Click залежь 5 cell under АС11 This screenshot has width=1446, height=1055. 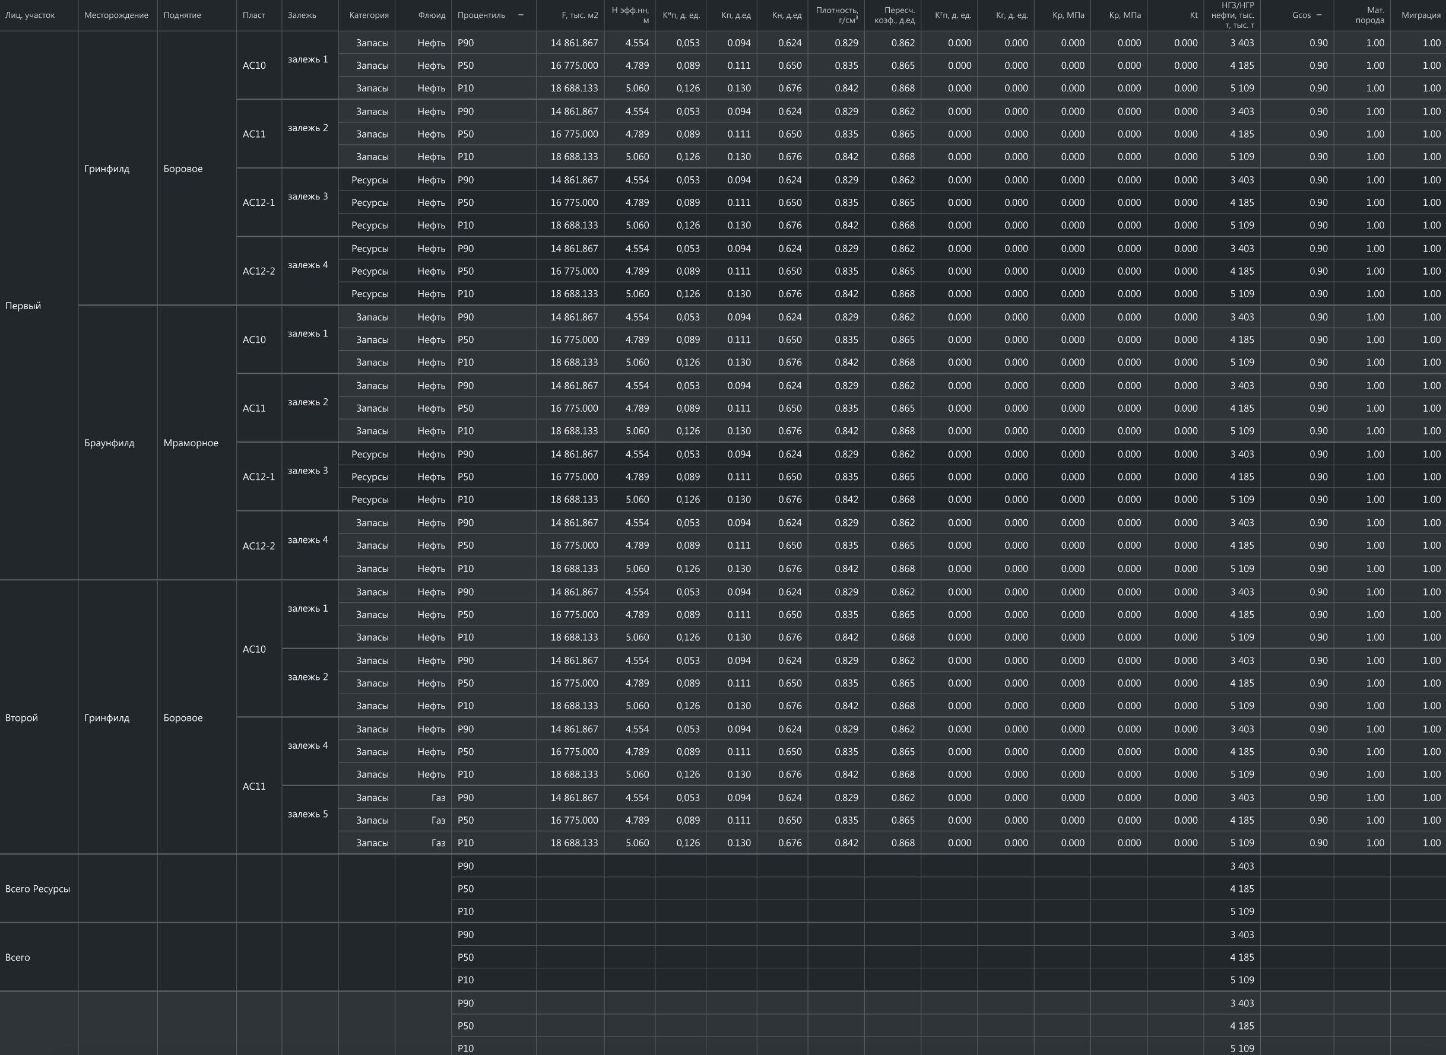(308, 814)
